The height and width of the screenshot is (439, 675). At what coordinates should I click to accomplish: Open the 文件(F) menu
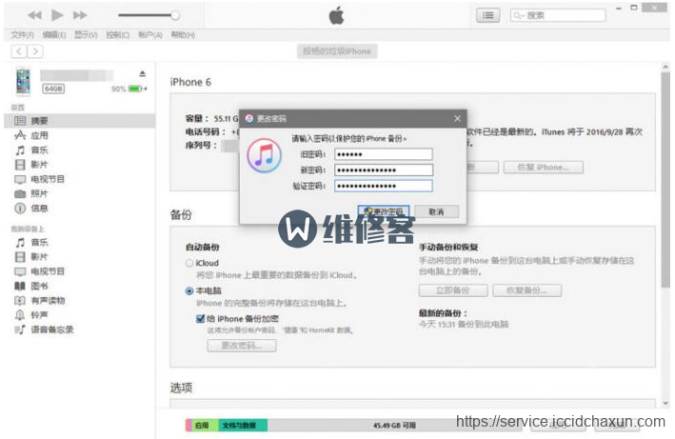(x=23, y=35)
